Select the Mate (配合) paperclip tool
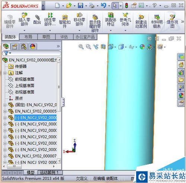Viewport: 186px width, 183px height. click(37, 20)
